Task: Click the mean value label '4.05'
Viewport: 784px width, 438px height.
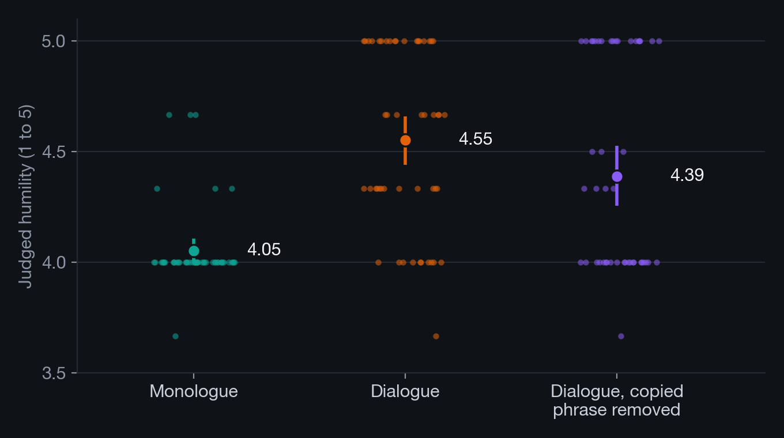Action: (264, 250)
